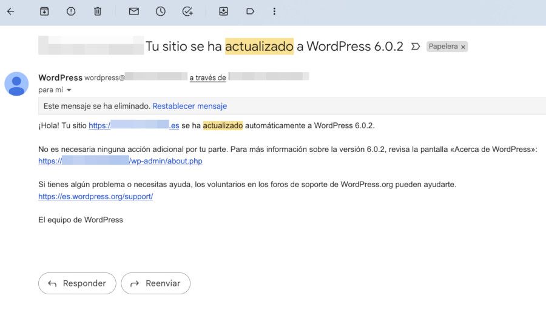This screenshot has width=546, height=310.
Task: Open the Labels tag icon
Action: click(x=250, y=12)
